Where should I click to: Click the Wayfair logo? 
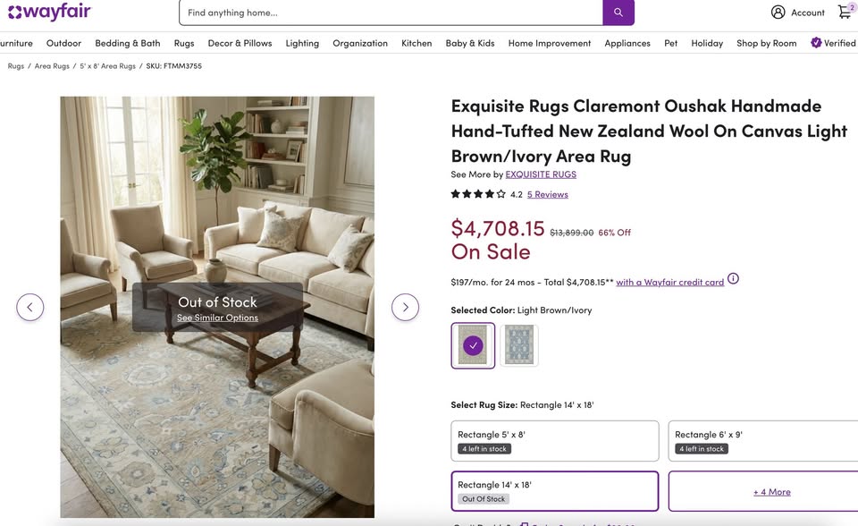coord(49,13)
